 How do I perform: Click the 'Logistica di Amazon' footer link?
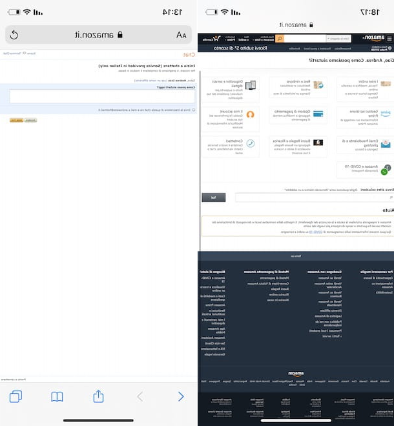(x=328, y=316)
